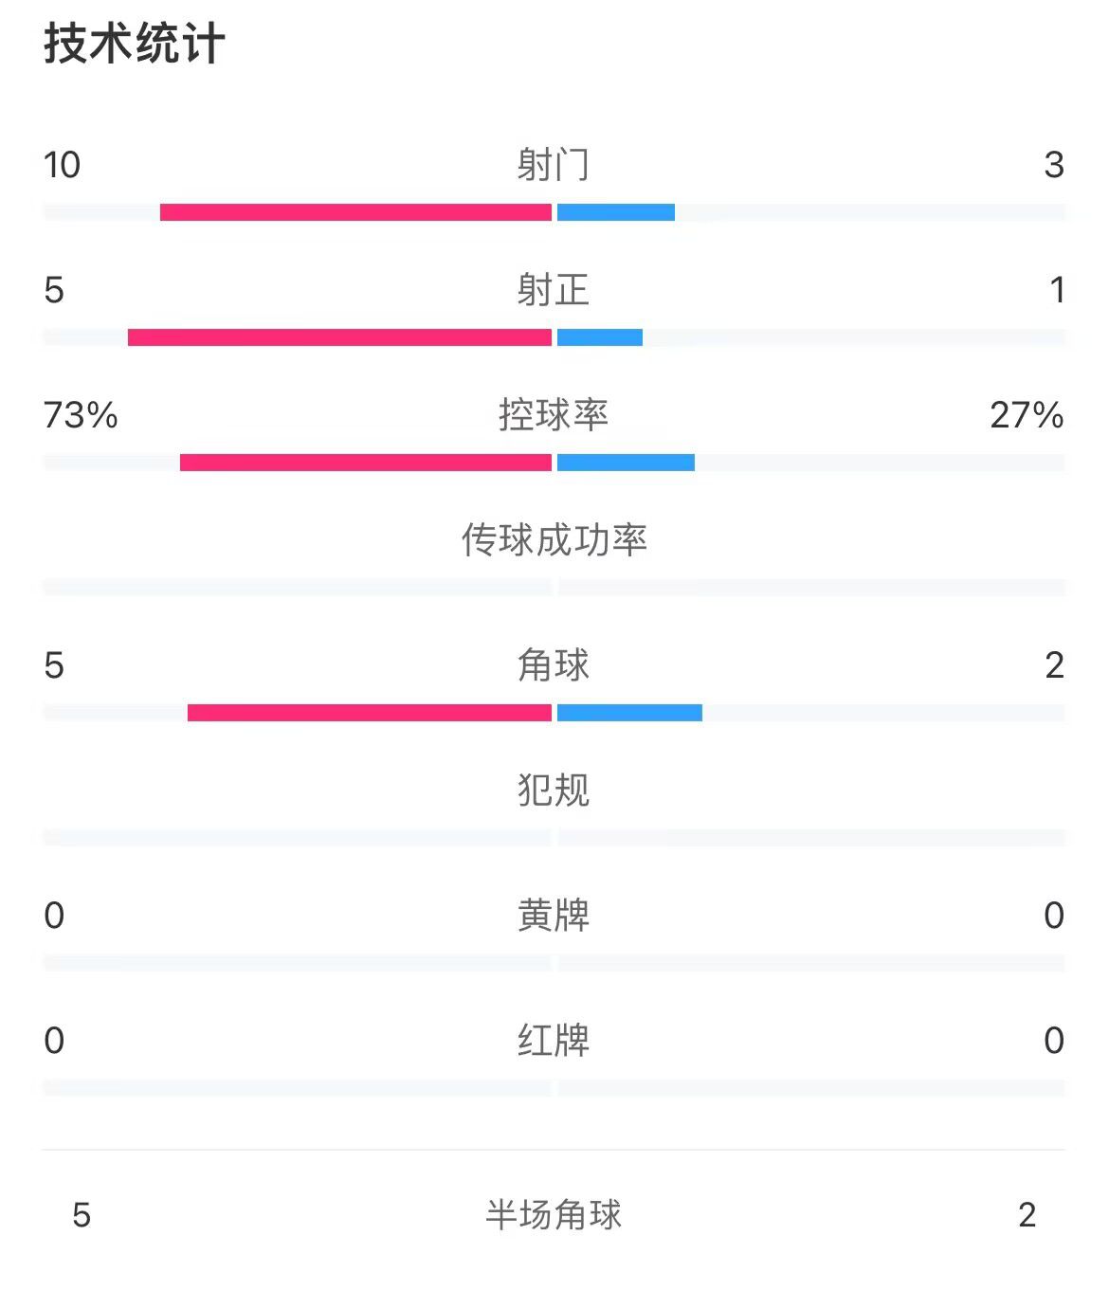The height and width of the screenshot is (1290, 1109).
Task: Open the 半场角球 label
Action: pyautogui.click(x=554, y=1214)
